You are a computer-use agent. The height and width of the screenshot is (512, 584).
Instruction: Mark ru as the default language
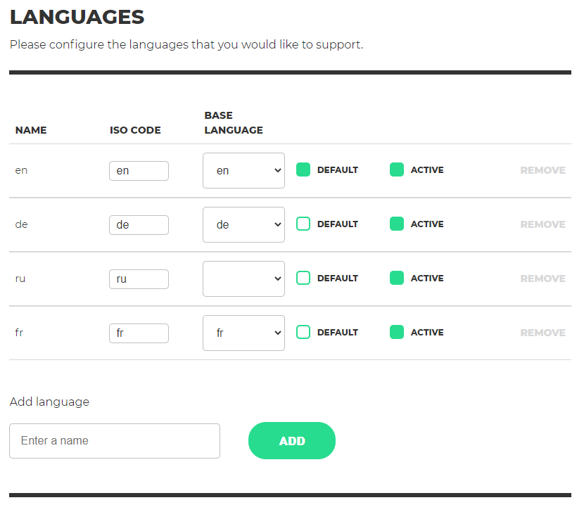[303, 279]
